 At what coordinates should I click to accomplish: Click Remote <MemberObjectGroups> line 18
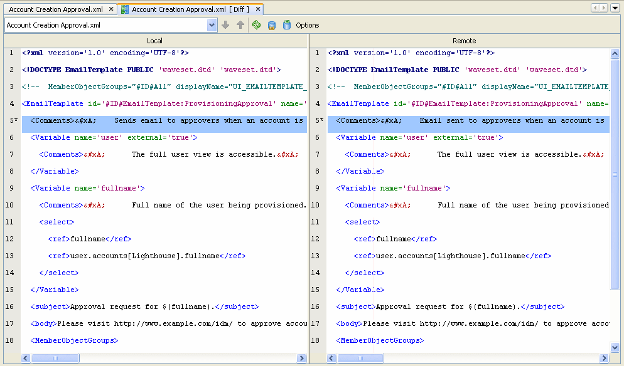tap(380, 340)
